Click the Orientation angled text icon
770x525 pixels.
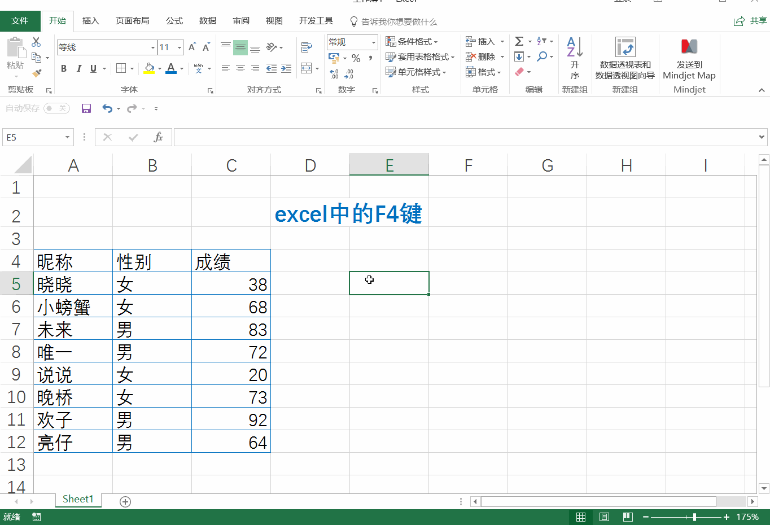[x=272, y=47]
